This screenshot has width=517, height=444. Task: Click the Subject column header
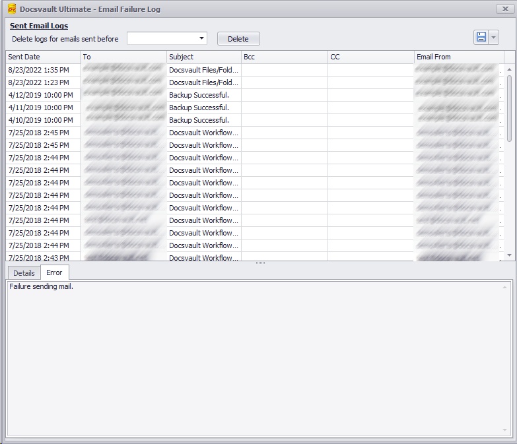pos(203,57)
